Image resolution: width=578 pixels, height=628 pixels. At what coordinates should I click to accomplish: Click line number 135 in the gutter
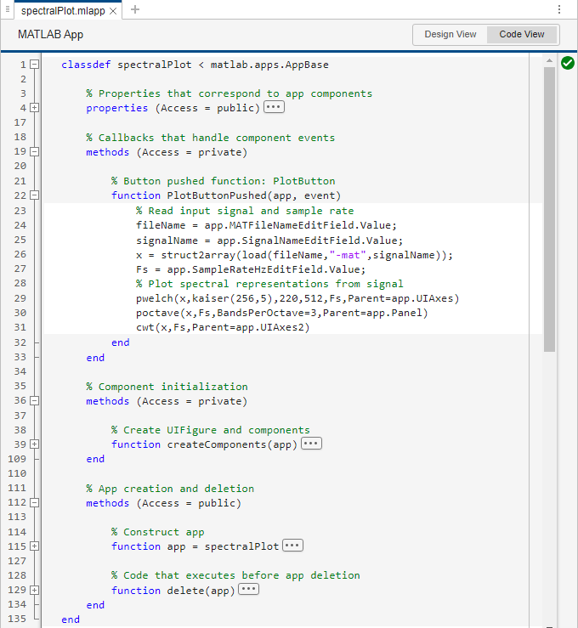click(17, 619)
